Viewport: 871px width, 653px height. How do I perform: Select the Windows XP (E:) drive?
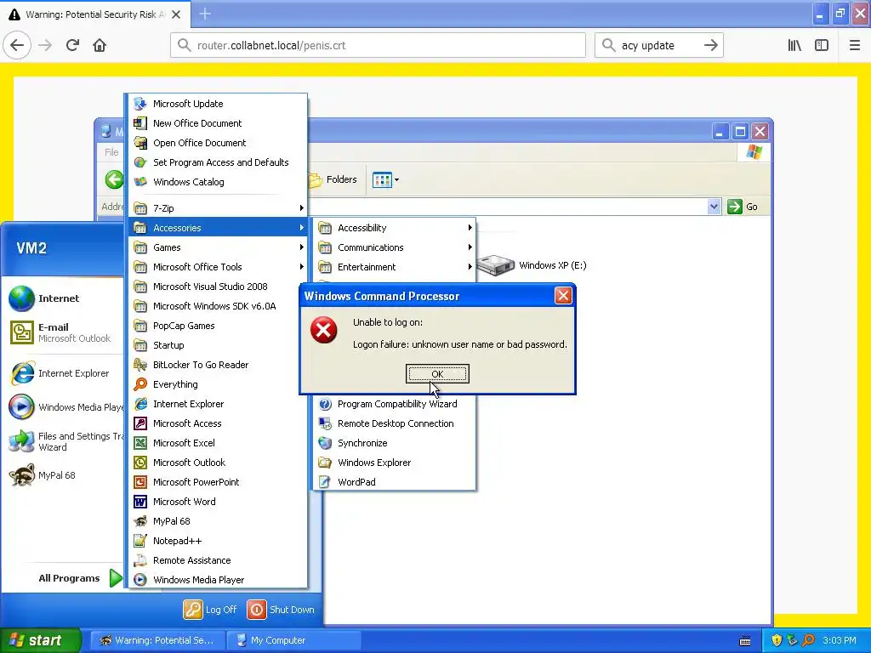point(532,265)
